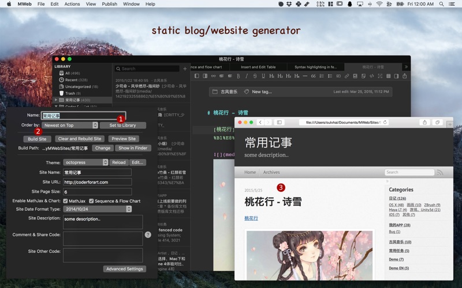Open the Theme octopress dropdown
Screen dimensions: 462x288
pos(85,162)
